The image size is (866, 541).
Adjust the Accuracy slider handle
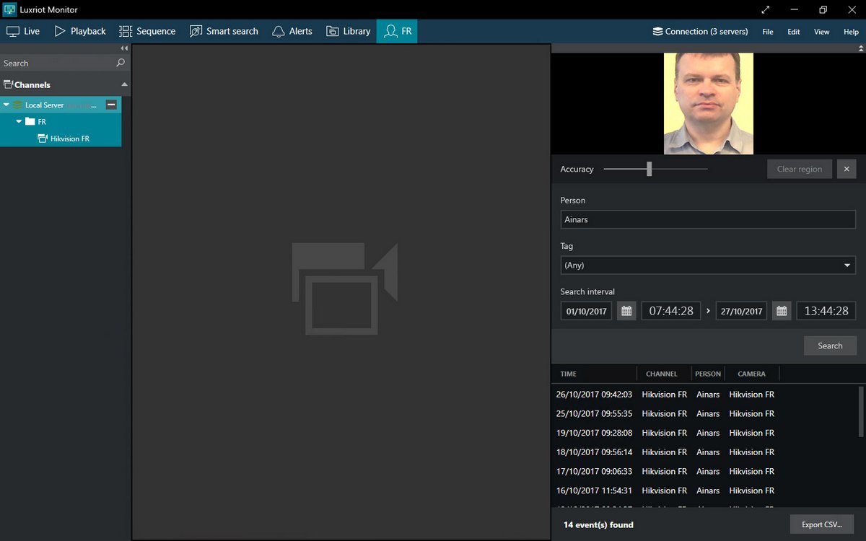tap(649, 169)
